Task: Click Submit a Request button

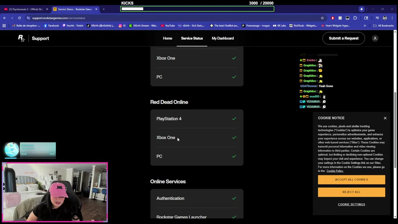Action: [x=344, y=38]
